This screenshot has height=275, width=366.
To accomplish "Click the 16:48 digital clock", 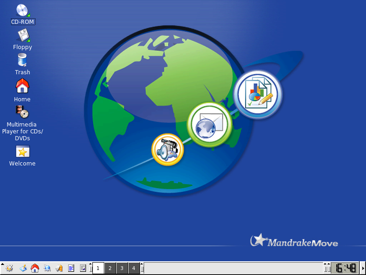I will [x=345, y=268].
